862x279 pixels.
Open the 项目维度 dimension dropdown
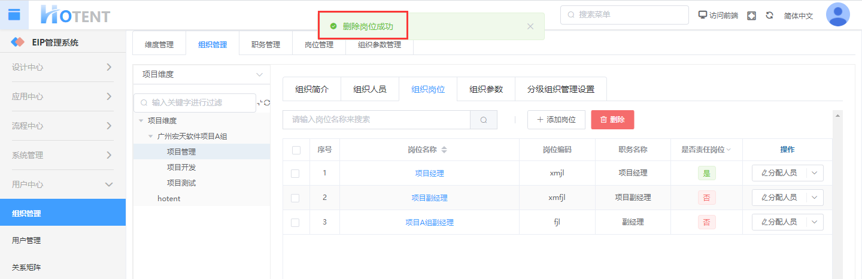[202, 75]
